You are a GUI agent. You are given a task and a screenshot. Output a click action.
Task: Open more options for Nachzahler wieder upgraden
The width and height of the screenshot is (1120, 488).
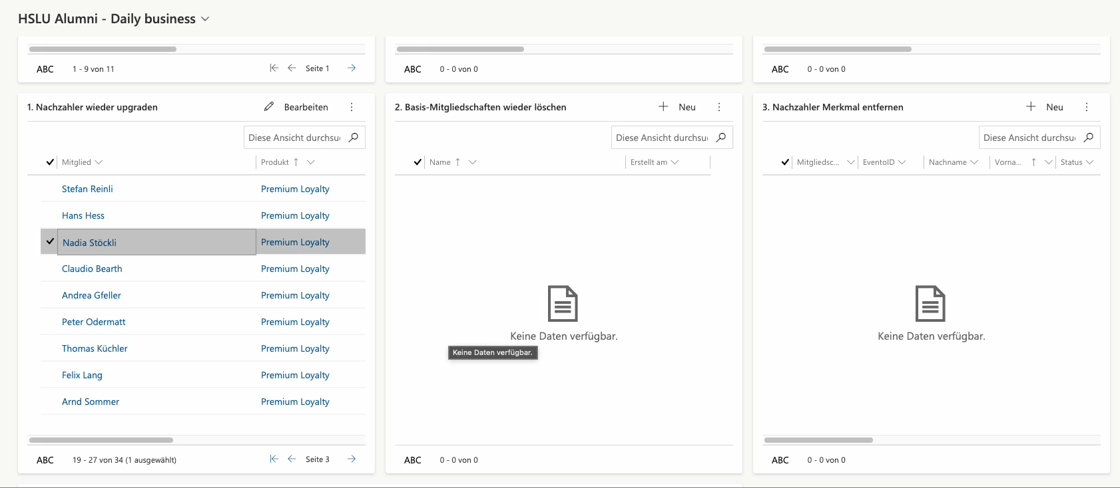tap(352, 107)
